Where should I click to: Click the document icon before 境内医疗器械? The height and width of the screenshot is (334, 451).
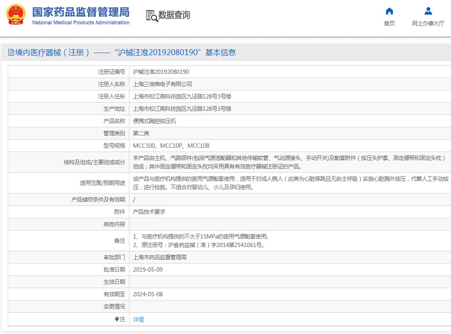pos(11,52)
